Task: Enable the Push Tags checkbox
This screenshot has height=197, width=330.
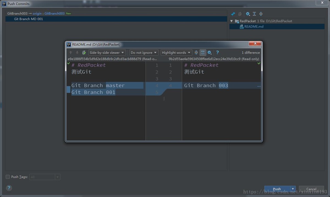Action: 8,177
